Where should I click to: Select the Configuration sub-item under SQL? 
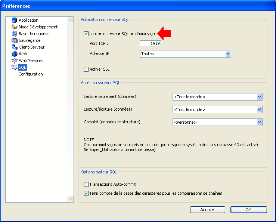coord(31,74)
